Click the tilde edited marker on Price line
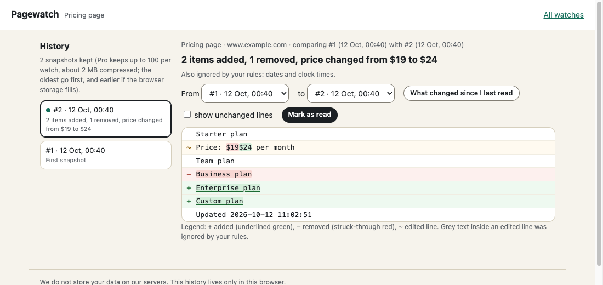This screenshot has height=285, width=603. pos(189,147)
